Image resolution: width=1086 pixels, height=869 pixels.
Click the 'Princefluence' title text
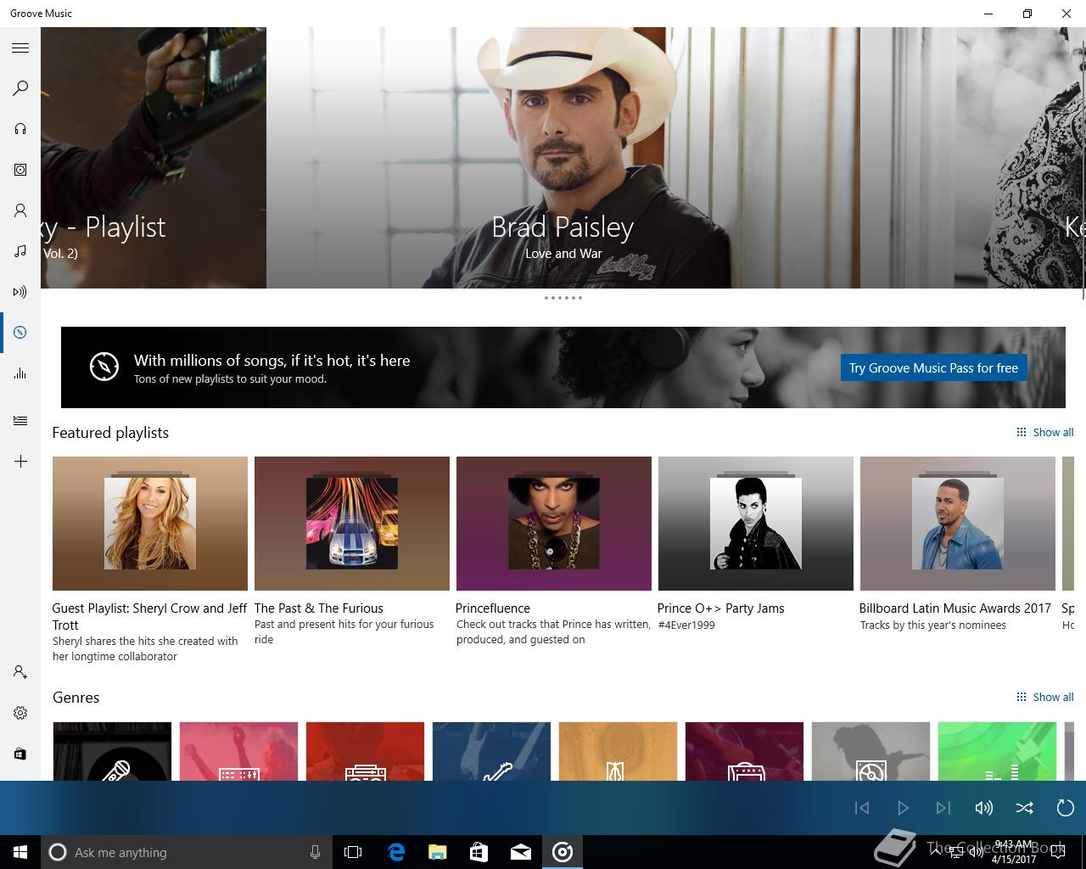[493, 608]
